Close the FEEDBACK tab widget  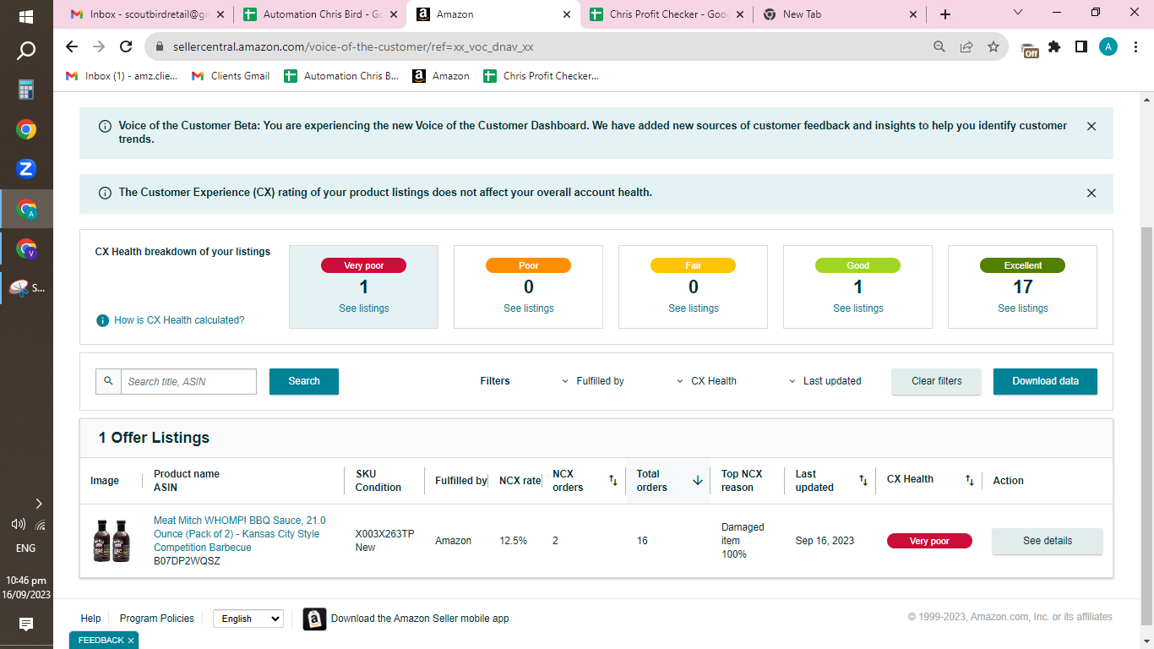(131, 641)
